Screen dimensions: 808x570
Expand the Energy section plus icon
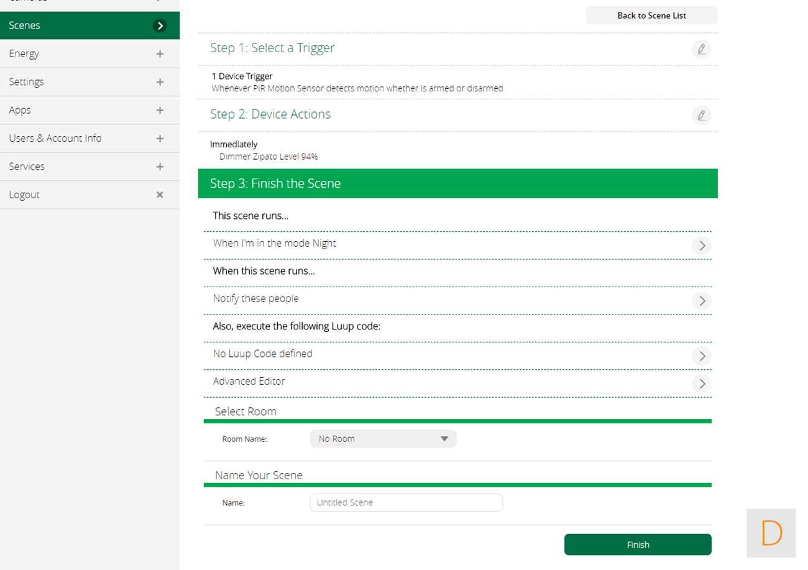(x=160, y=54)
